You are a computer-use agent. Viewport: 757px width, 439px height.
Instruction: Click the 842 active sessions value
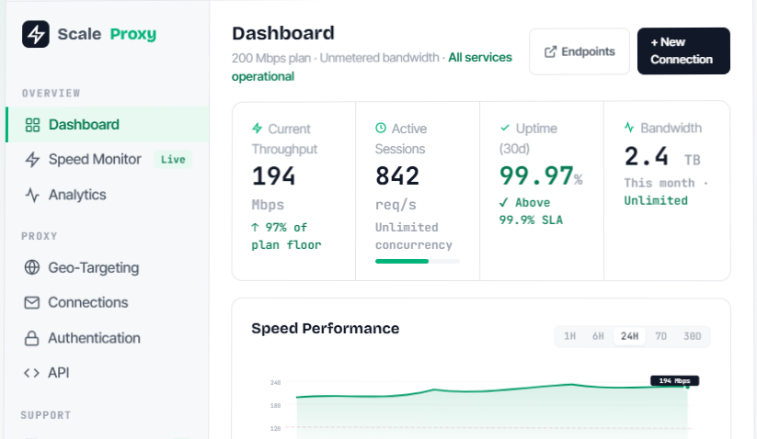397,176
